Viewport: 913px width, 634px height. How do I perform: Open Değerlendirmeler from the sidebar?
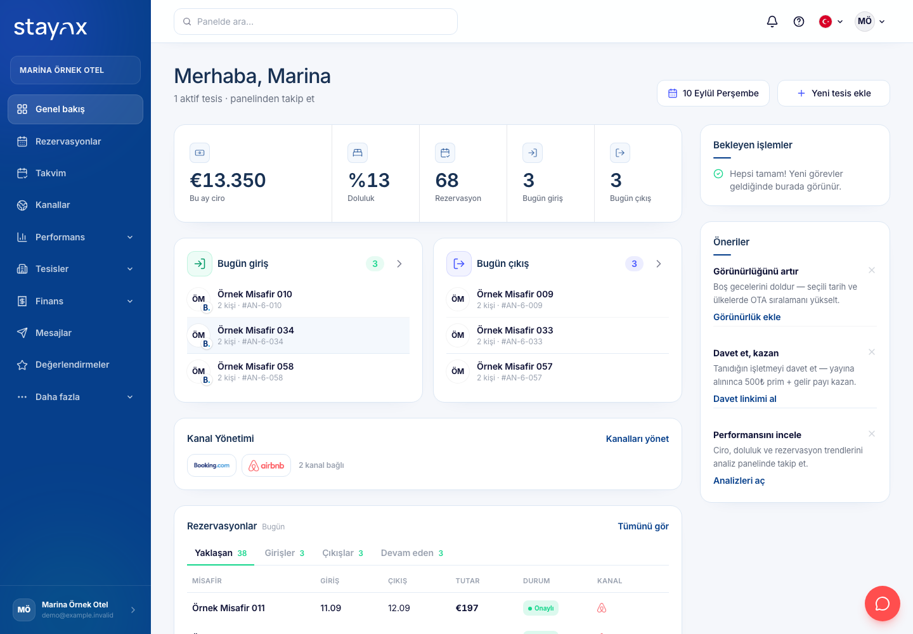point(75,365)
